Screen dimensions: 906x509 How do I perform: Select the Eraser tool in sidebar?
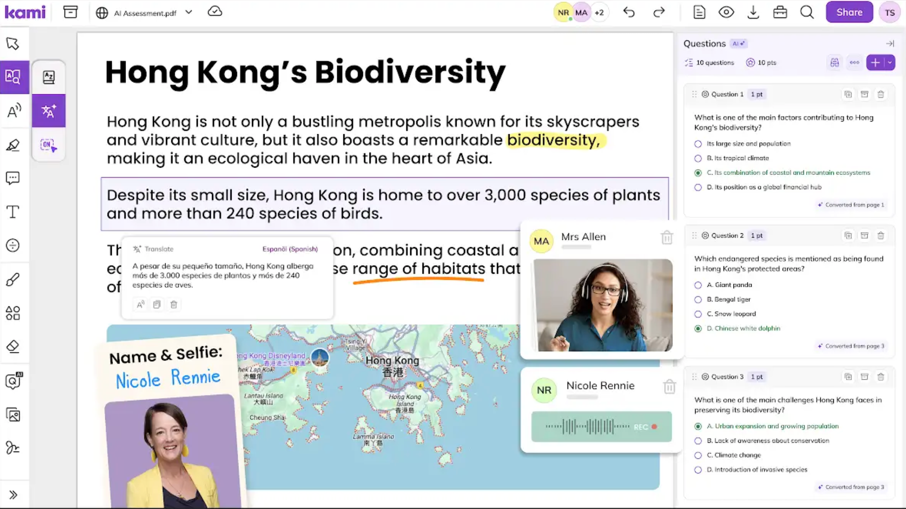coord(13,346)
